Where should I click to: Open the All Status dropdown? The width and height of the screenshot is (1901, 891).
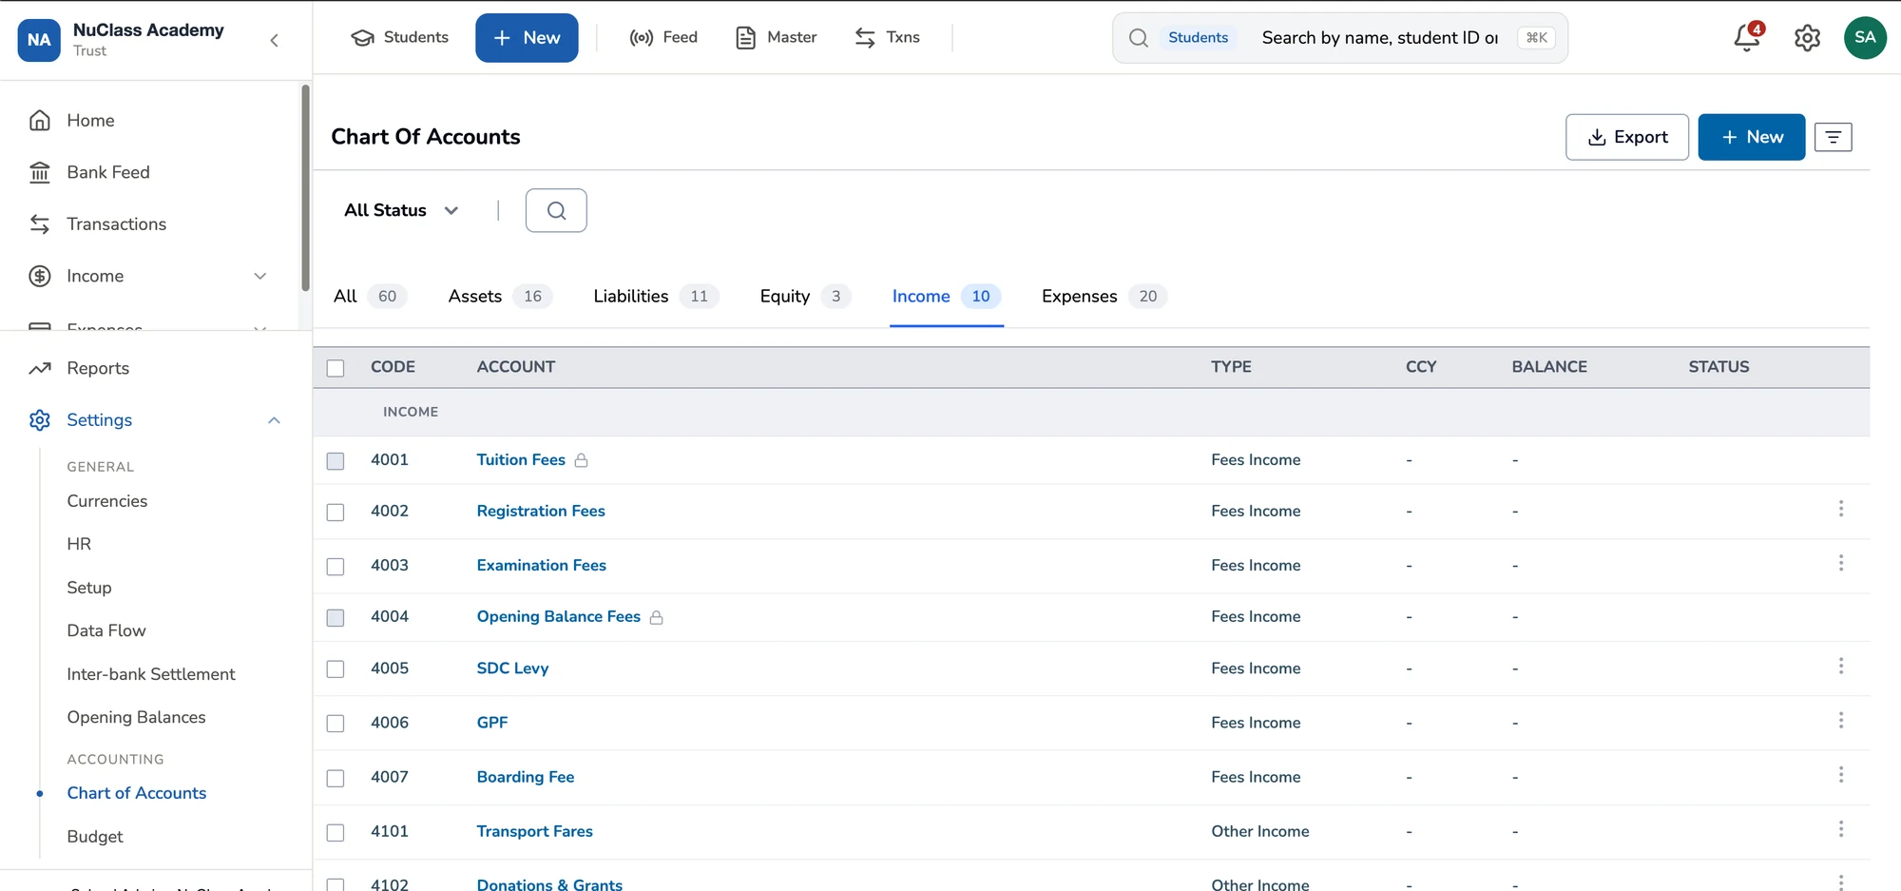401,210
